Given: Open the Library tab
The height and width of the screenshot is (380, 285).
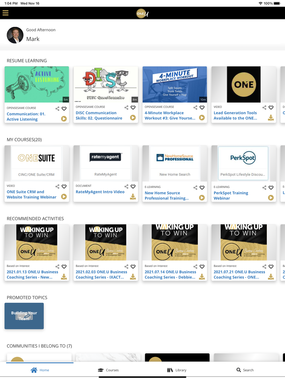Looking at the screenshot, I should [177, 370].
